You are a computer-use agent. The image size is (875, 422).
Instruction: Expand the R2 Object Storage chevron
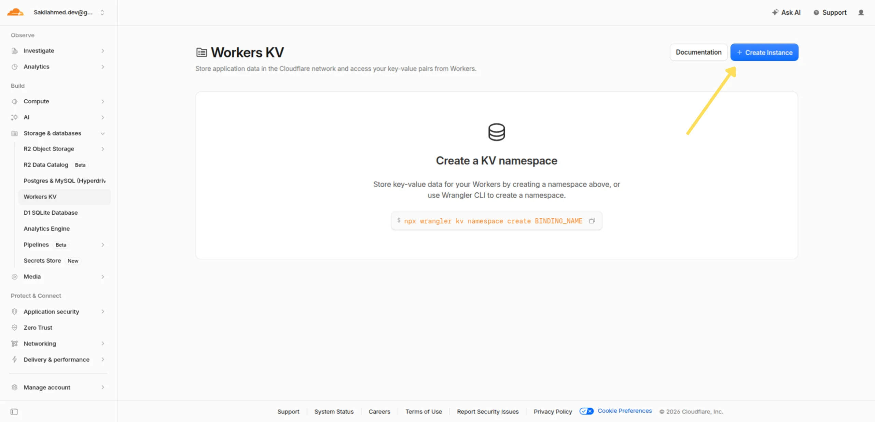point(102,149)
